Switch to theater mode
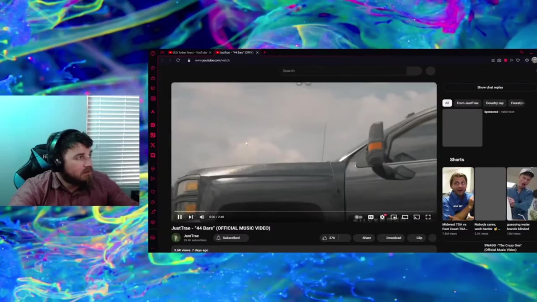The height and width of the screenshot is (302, 537). [x=405, y=217]
